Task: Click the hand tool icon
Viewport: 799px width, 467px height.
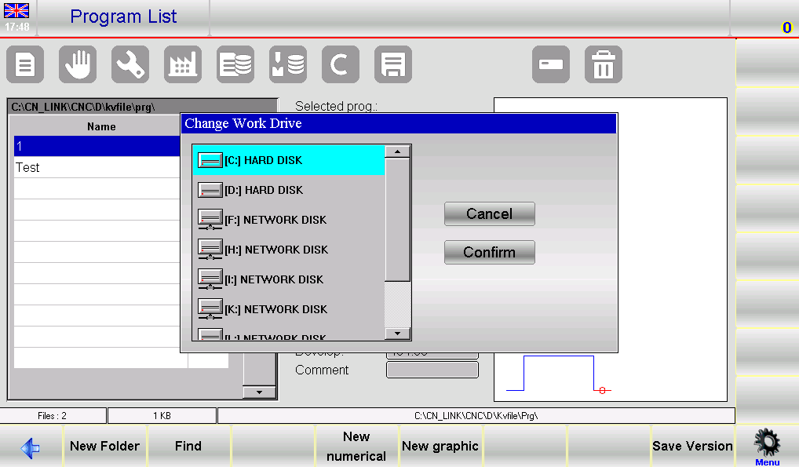Action: pyautogui.click(x=77, y=64)
